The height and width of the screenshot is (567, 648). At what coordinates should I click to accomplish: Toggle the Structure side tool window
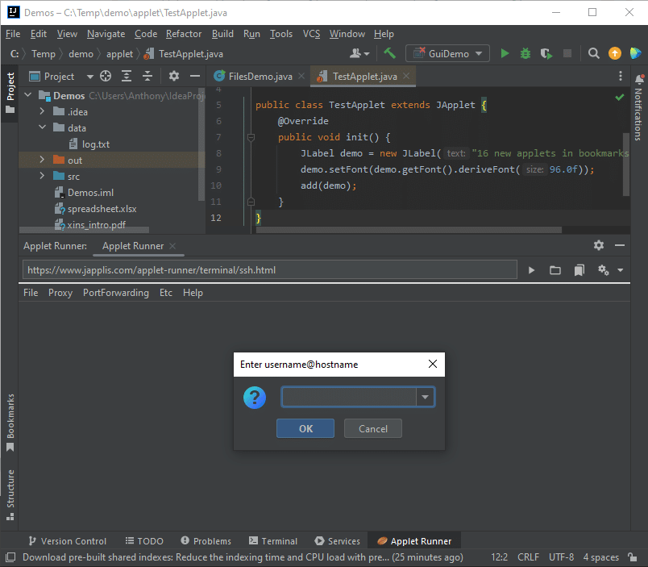click(x=10, y=494)
